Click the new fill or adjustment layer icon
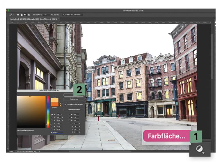 199,149
